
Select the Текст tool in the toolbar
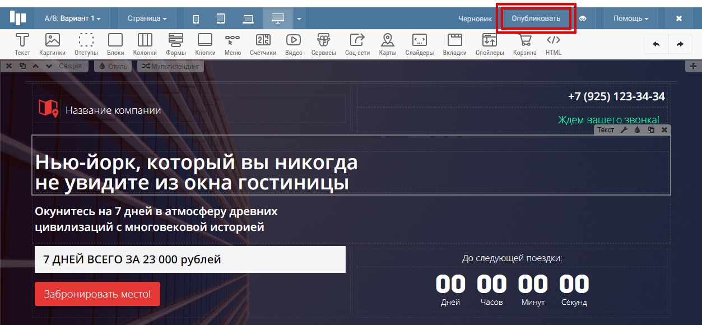pos(22,44)
